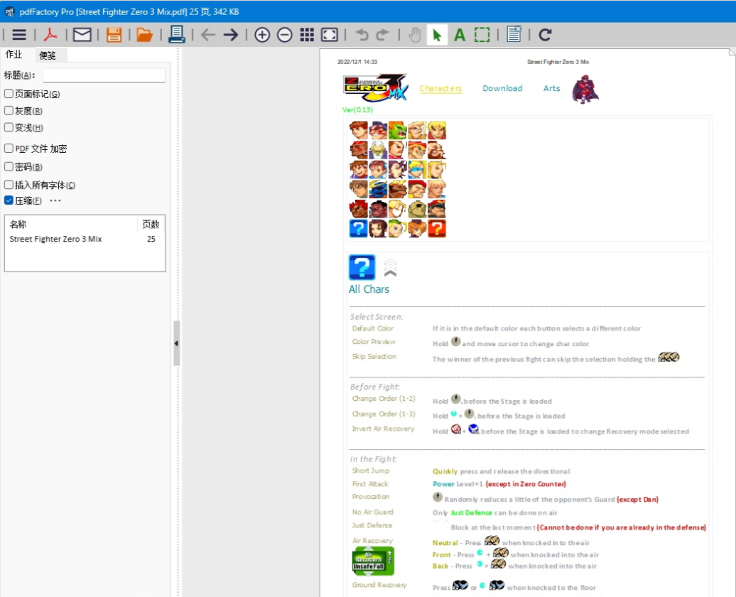Click the refresh circular arrow icon
The image size is (736, 597).
pyautogui.click(x=545, y=35)
